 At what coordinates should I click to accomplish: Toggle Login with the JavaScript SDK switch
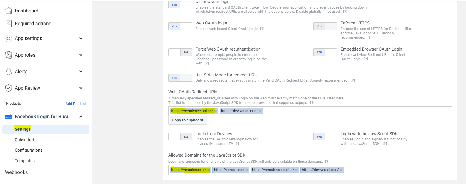click(x=325, y=137)
